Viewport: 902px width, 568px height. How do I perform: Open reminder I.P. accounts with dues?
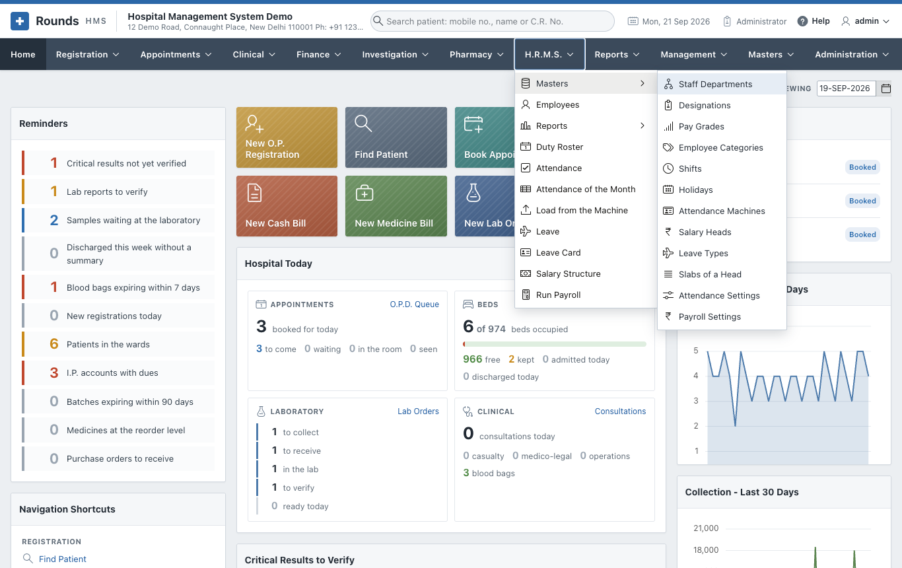[x=118, y=373]
